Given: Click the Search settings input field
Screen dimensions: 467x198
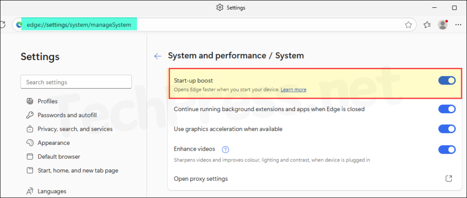Looking at the screenshot, I should (76, 82).
